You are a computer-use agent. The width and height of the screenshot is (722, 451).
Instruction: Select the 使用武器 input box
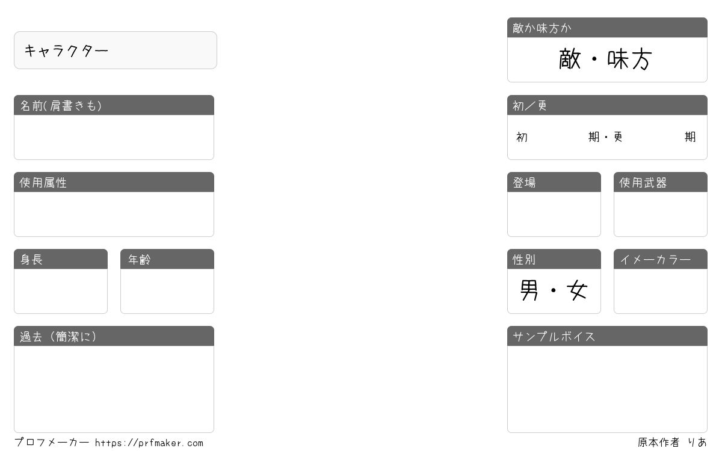[x=661, y=214]
